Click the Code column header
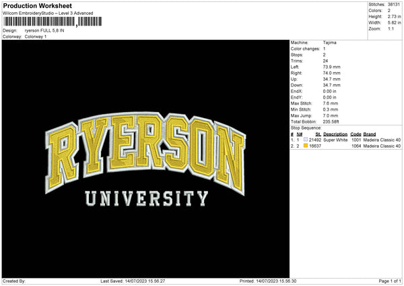The height and width of the screenshot is (286, 404). coord(356,134)
